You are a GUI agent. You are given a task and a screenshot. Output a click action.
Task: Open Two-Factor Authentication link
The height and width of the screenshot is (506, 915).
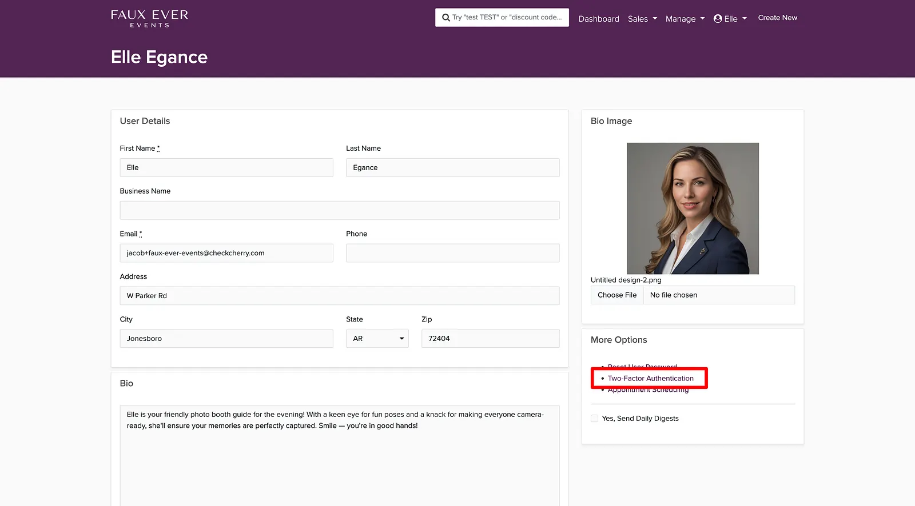(650, 378)
